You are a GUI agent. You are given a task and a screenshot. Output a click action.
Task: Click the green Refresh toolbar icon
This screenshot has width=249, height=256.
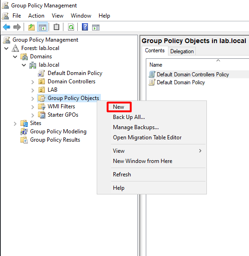[x=71, y=27]
